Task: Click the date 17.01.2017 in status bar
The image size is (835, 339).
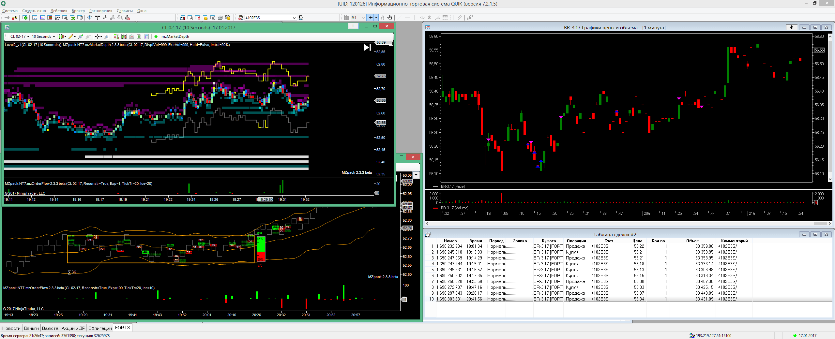Action: pos(808,335)
